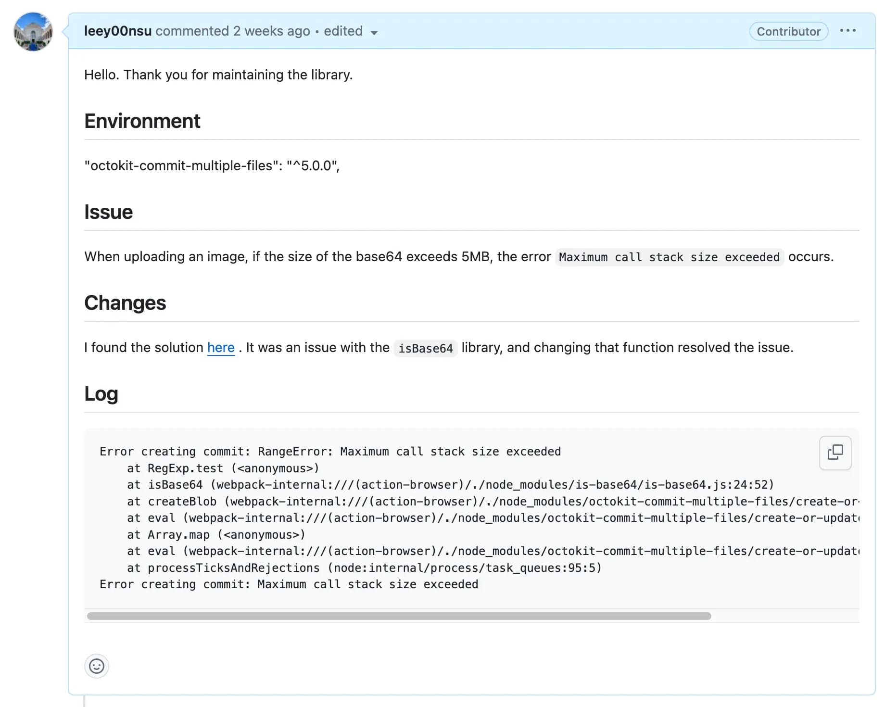Screen dimensions: 885x707
Task: Open the emoji reaction picker
Action: click(x=97, y=666)
